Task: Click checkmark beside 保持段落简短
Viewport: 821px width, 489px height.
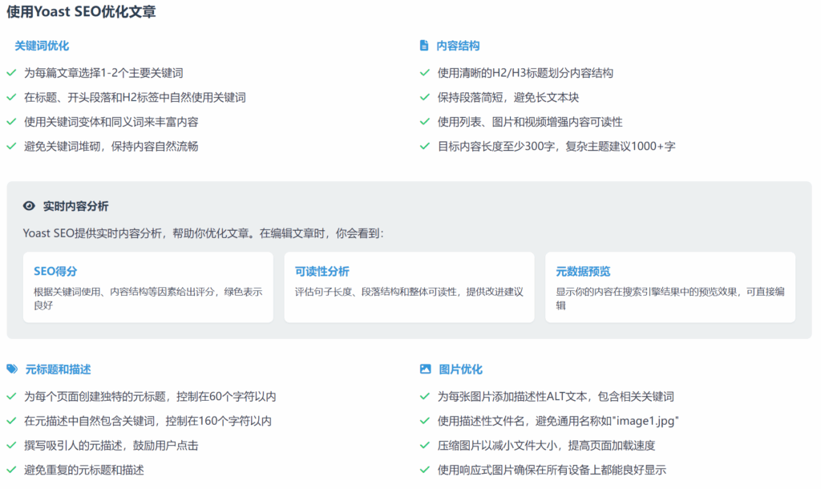Action: point(425,97)
